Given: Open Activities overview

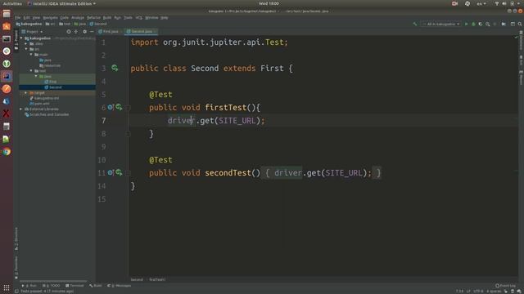Looking at the screenshot, I should [12, 3].
